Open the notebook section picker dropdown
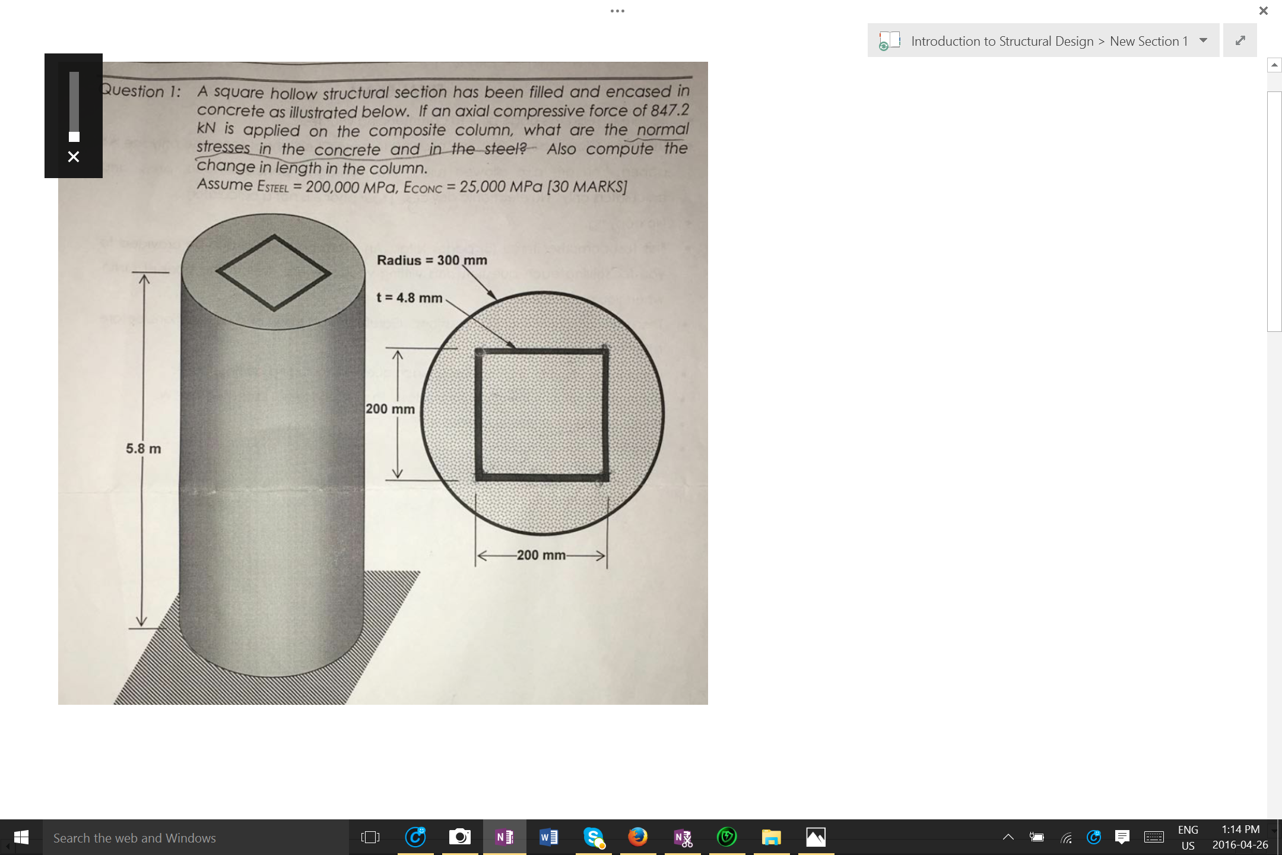 click(x=1204, y=40)
